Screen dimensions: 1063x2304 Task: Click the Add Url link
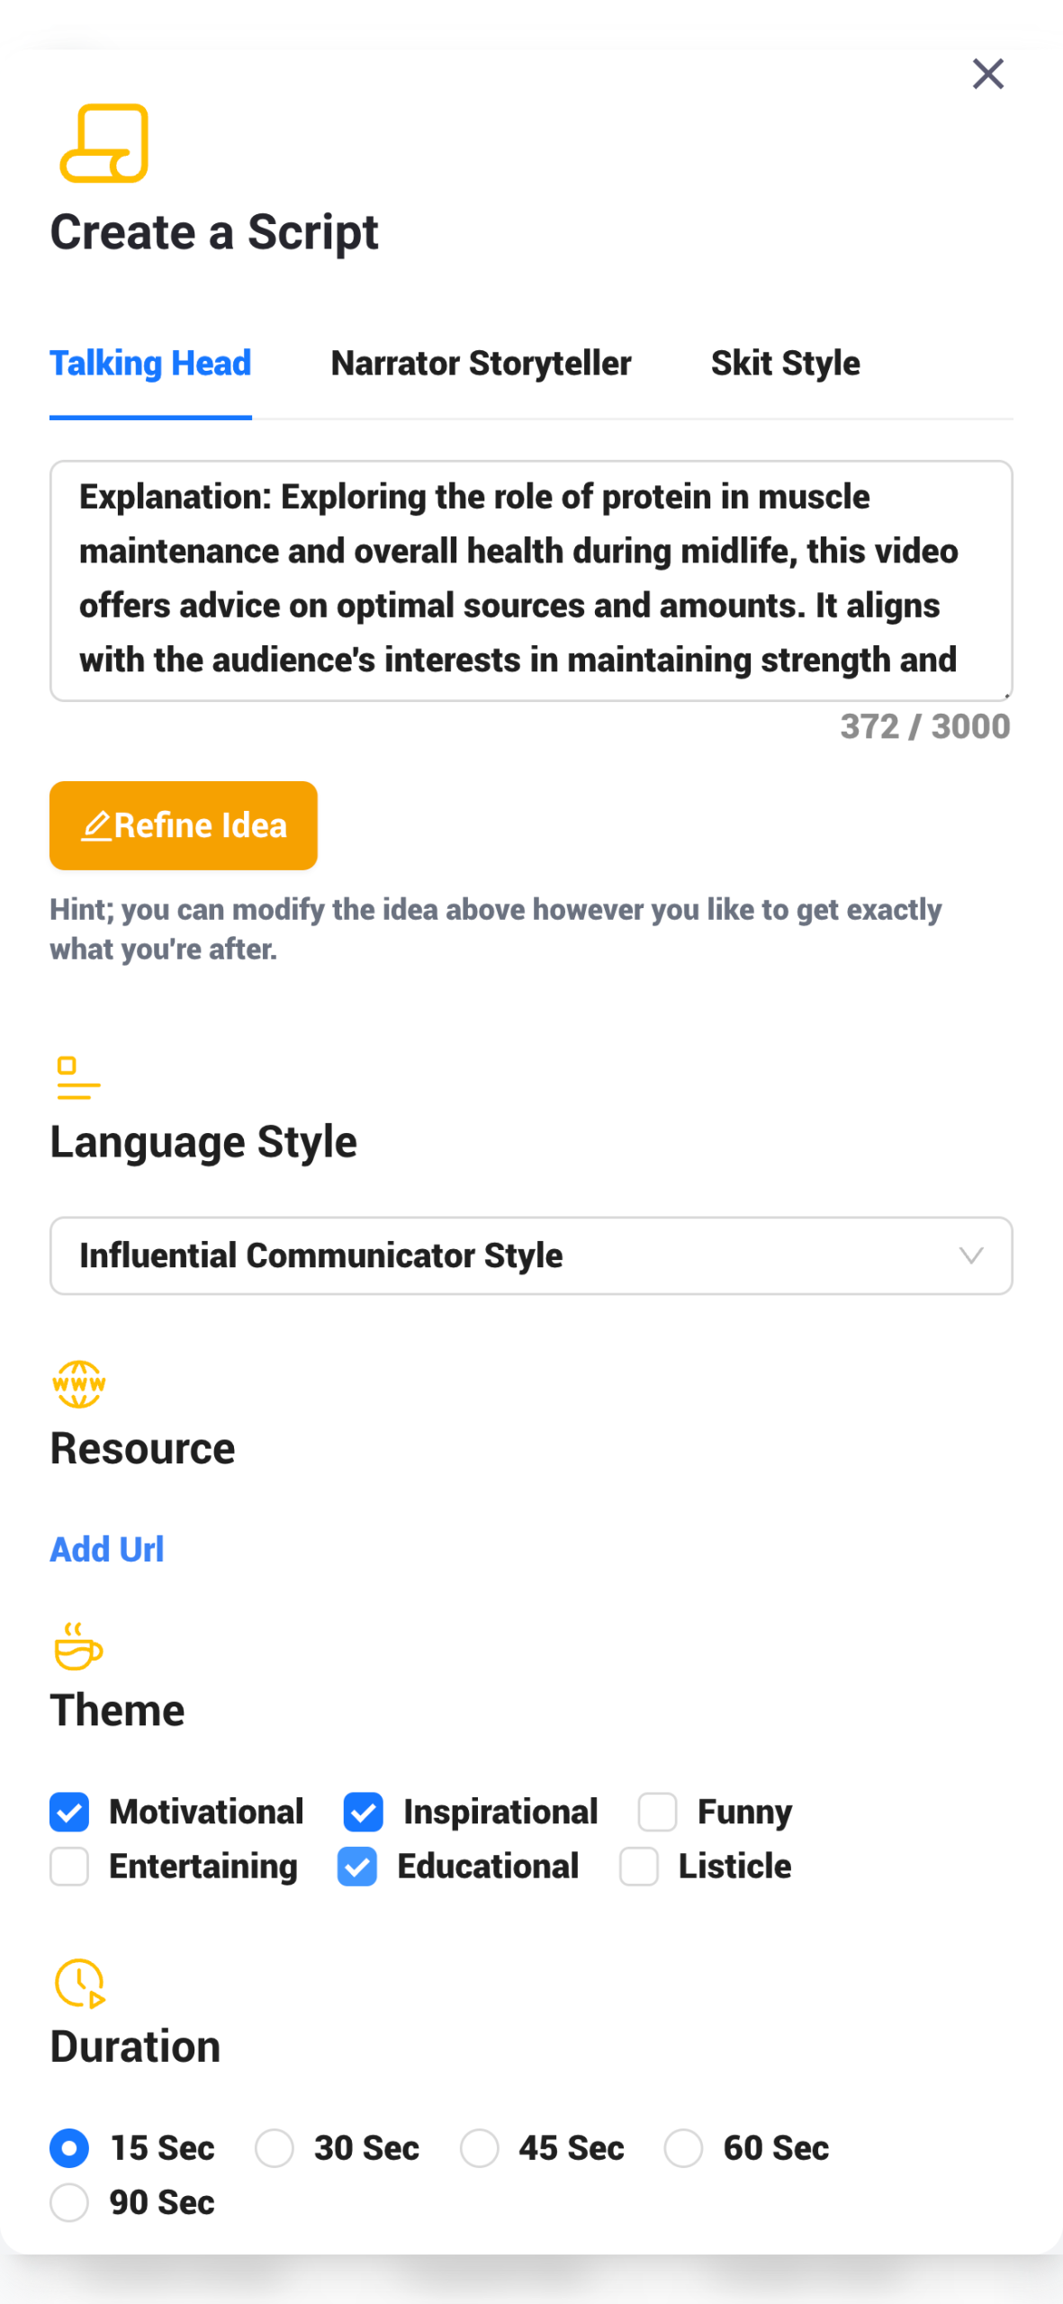(x=106, y=1549)
